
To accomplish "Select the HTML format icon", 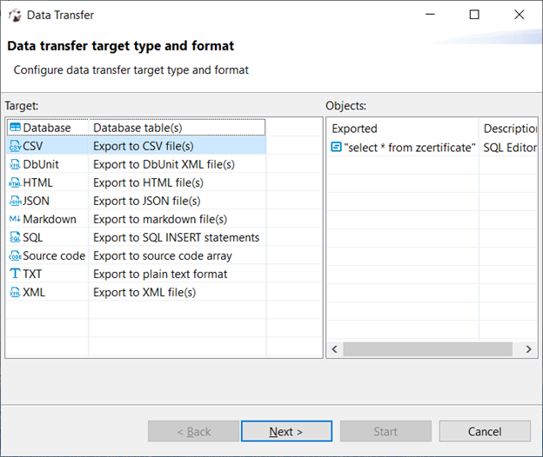I will [15, 182].
